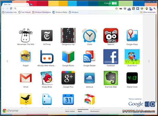The image size is (158, 116).
Task: Select the New Tab browser tab
Action: 15,4
